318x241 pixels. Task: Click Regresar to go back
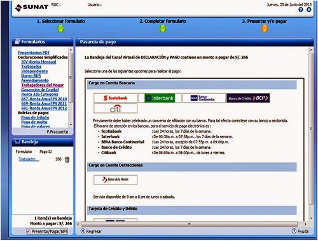(x=91, y=231)
